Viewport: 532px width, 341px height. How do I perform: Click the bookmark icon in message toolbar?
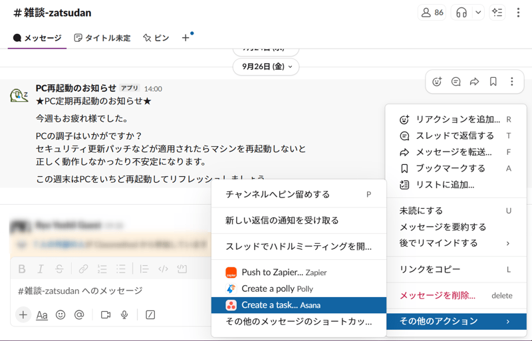[493, 82]
